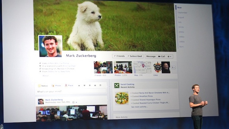Open Mark Zuckerberg post author link
This screenshot has height=129, width=229.
pyautogui.click(x=54, y=100)
